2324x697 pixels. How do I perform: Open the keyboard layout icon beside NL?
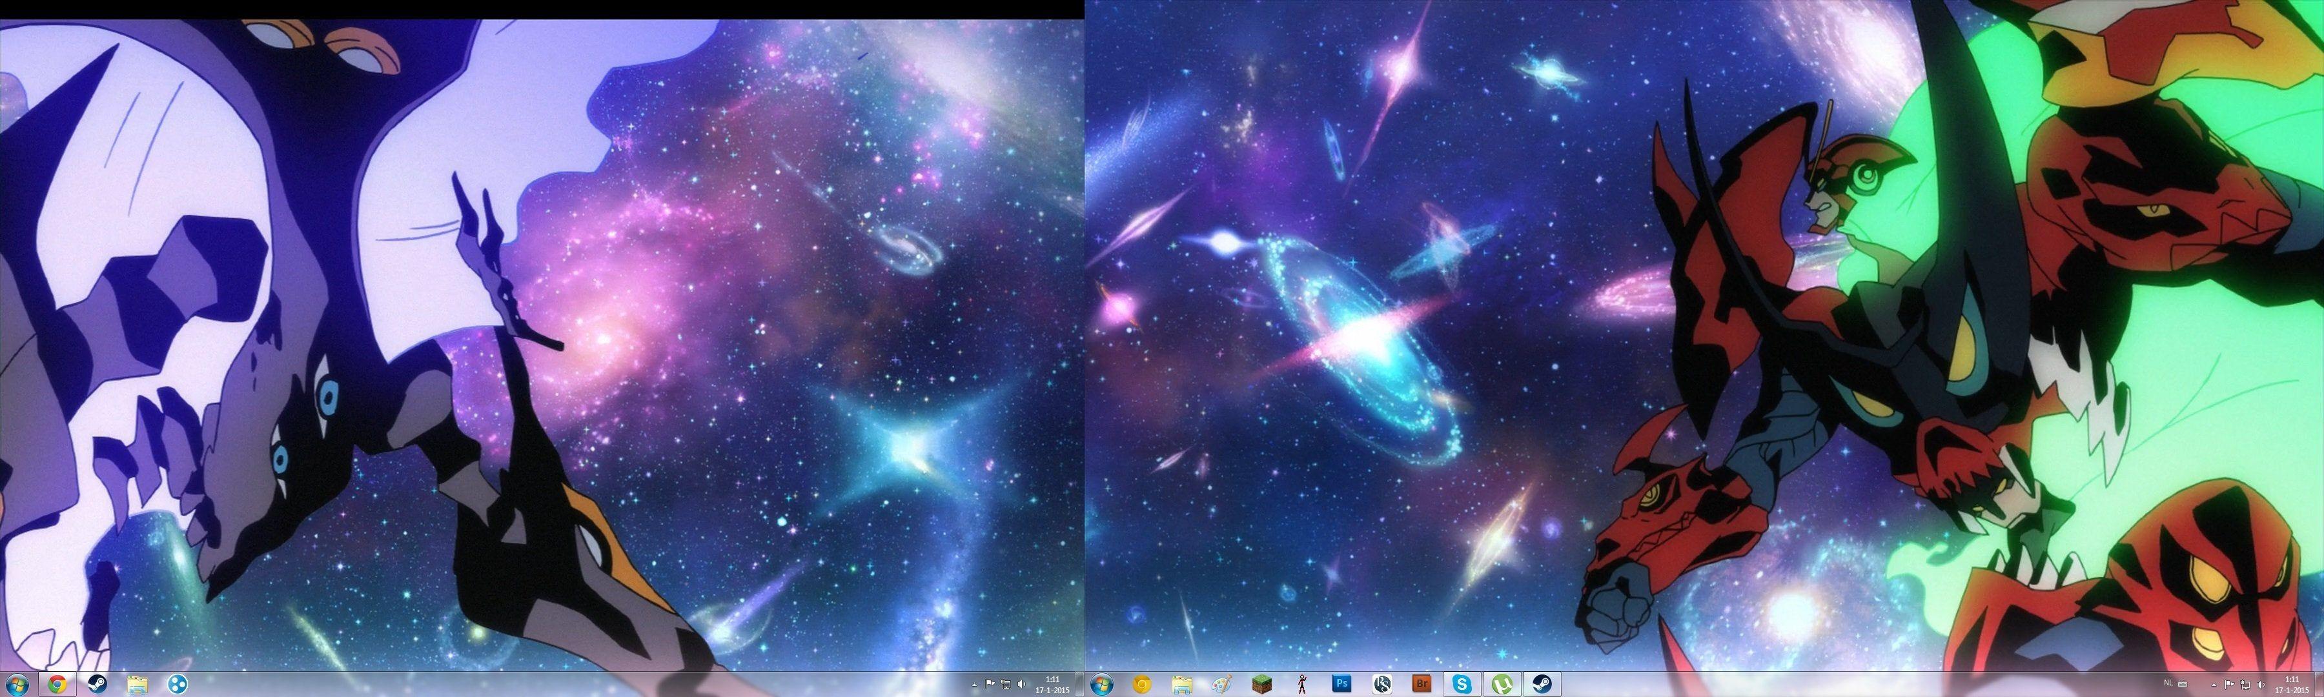tap(2183, 684)
